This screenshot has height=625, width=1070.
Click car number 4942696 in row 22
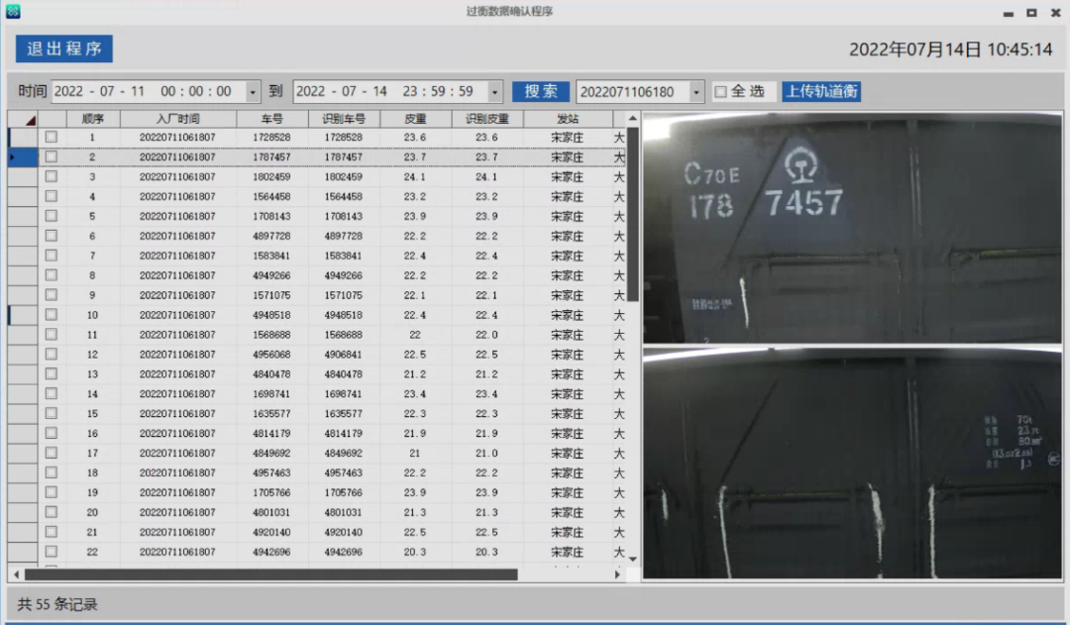(x=271, y=552)
